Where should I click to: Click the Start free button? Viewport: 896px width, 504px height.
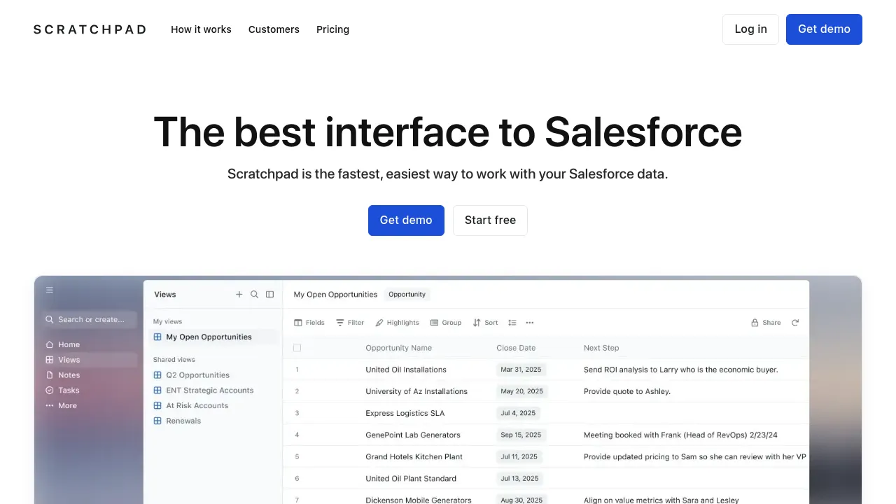[x=490, y=220]
